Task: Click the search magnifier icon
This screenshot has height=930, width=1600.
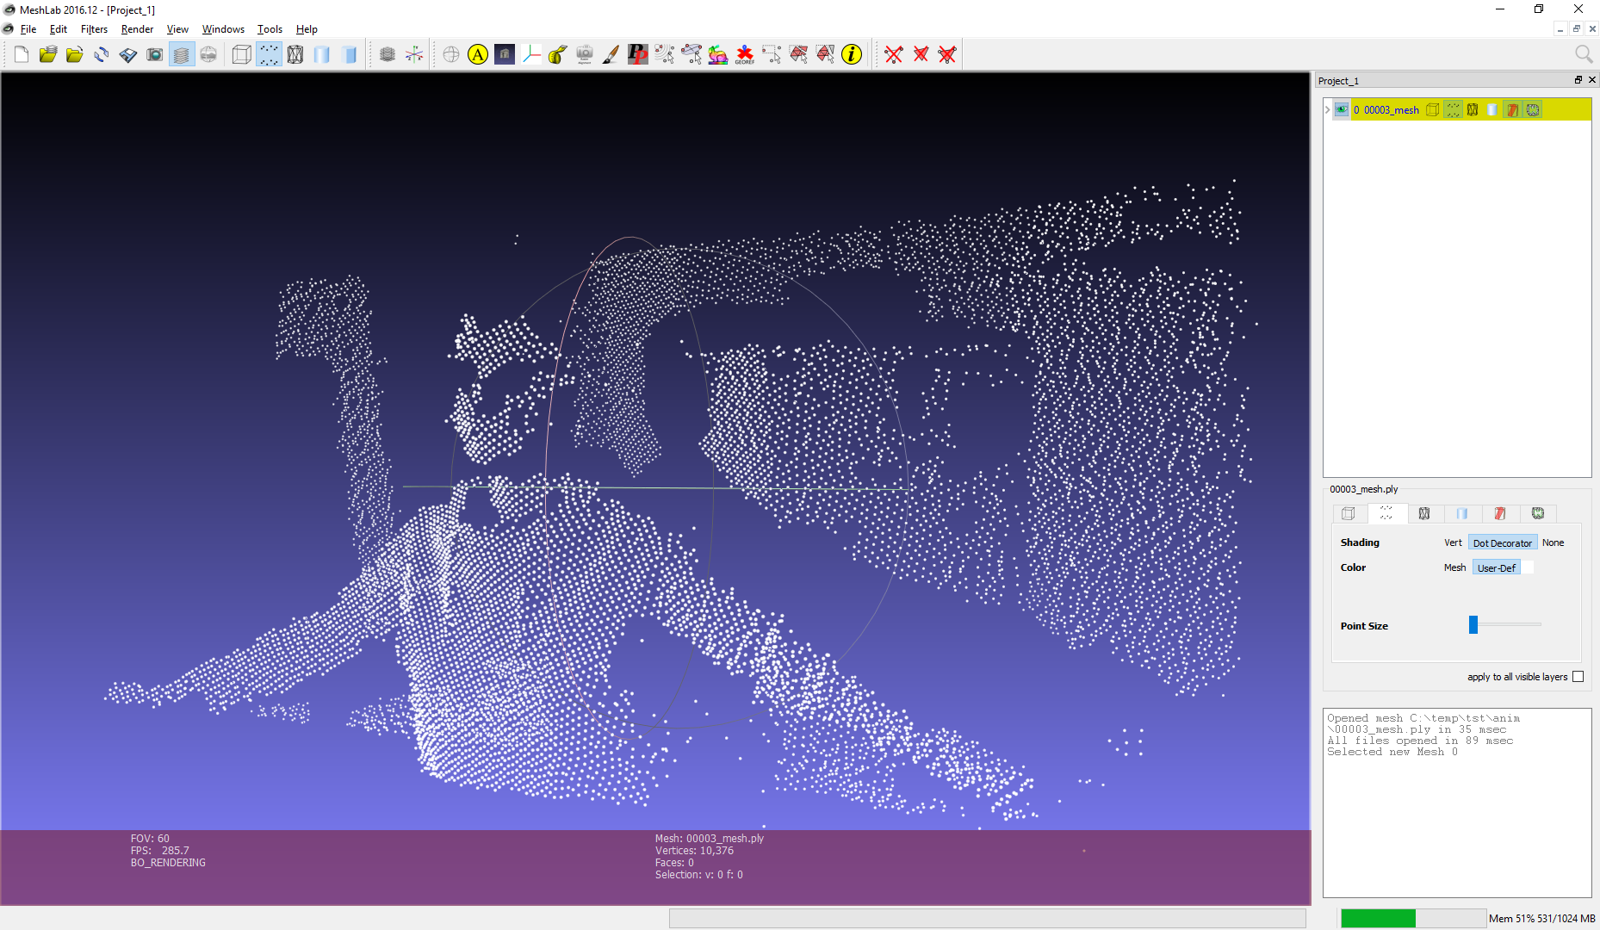Action: pyautogui.click(x=1583, y=55)
